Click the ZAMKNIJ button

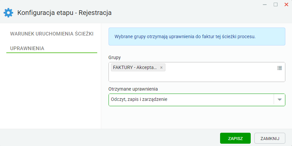pyautogui.click(x=270, y=138)
